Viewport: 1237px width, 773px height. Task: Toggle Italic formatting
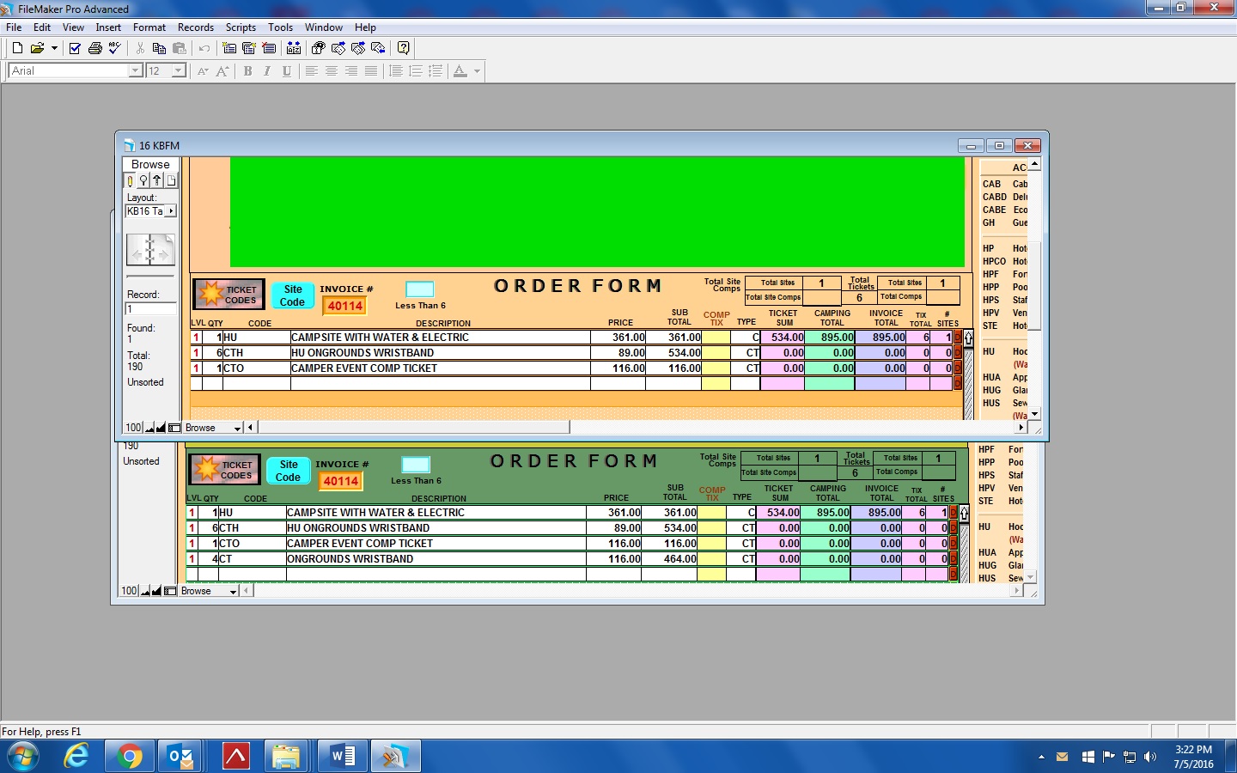point(267,71)
